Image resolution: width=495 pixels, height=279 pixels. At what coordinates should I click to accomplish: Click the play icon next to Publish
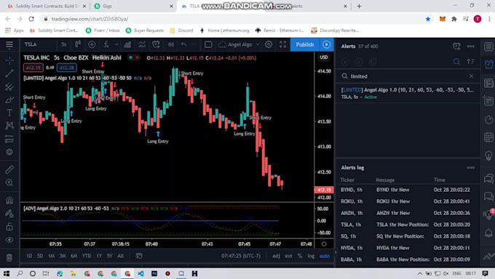tap(327, 44)
